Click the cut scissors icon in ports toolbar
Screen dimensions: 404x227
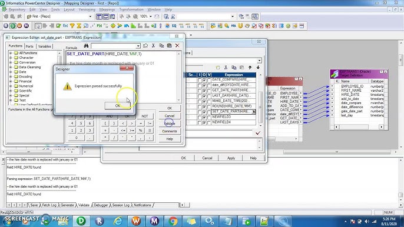tap(226, 68)
